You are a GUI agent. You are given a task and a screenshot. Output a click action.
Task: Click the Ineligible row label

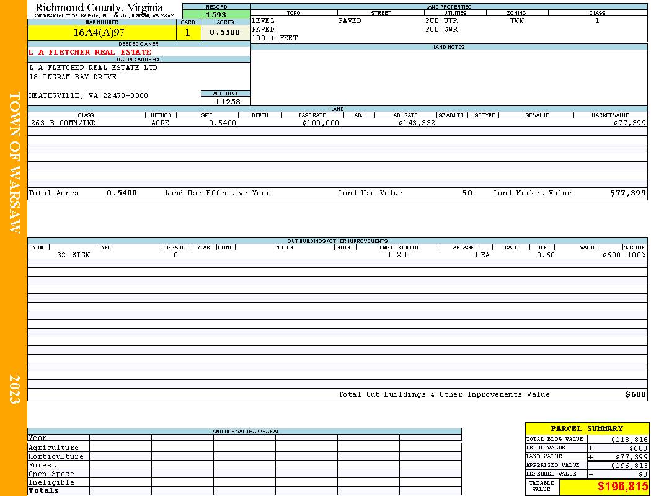pos(51,483)
